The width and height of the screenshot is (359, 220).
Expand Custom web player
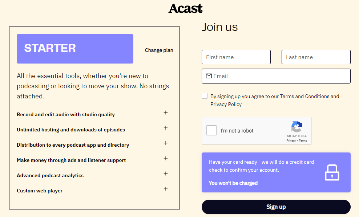pyautogui.click(x=166, y=189)
